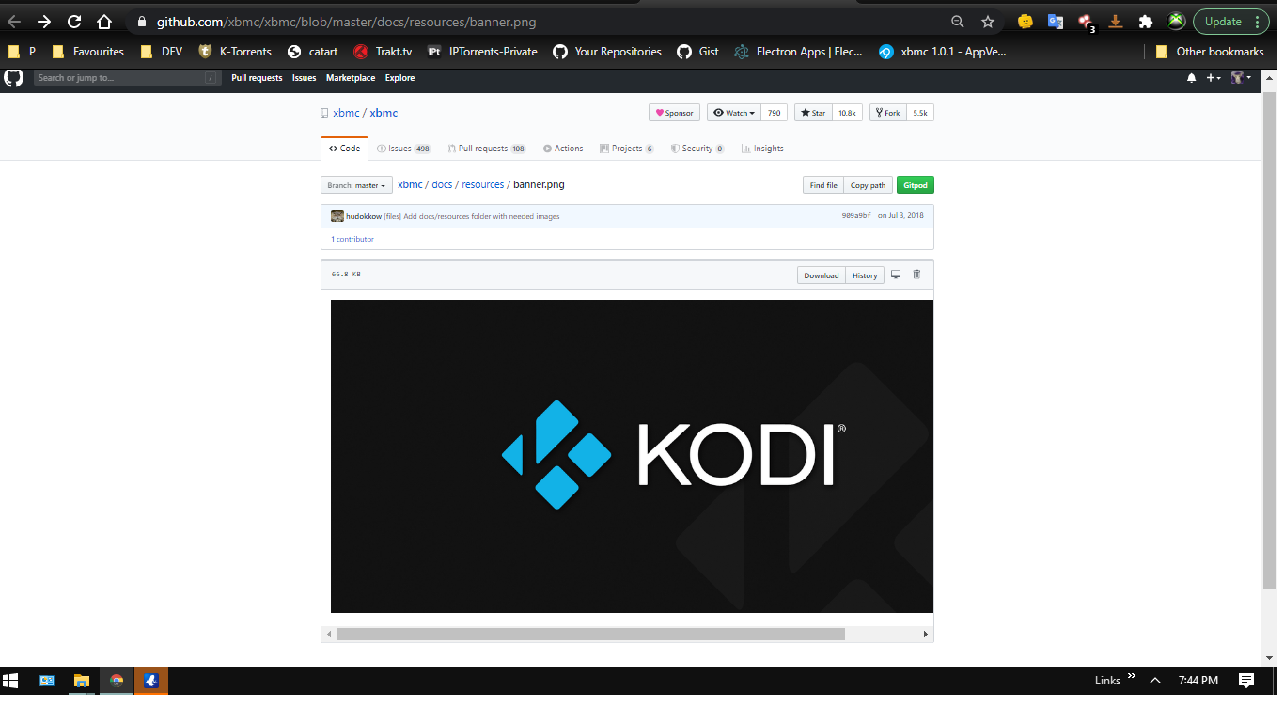Click the docs breadcrumb link
This screenshot has height=722, width=1284.
tap(442, 184)
